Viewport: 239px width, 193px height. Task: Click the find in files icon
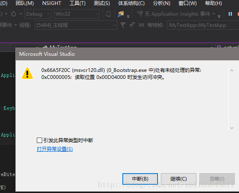121,14
